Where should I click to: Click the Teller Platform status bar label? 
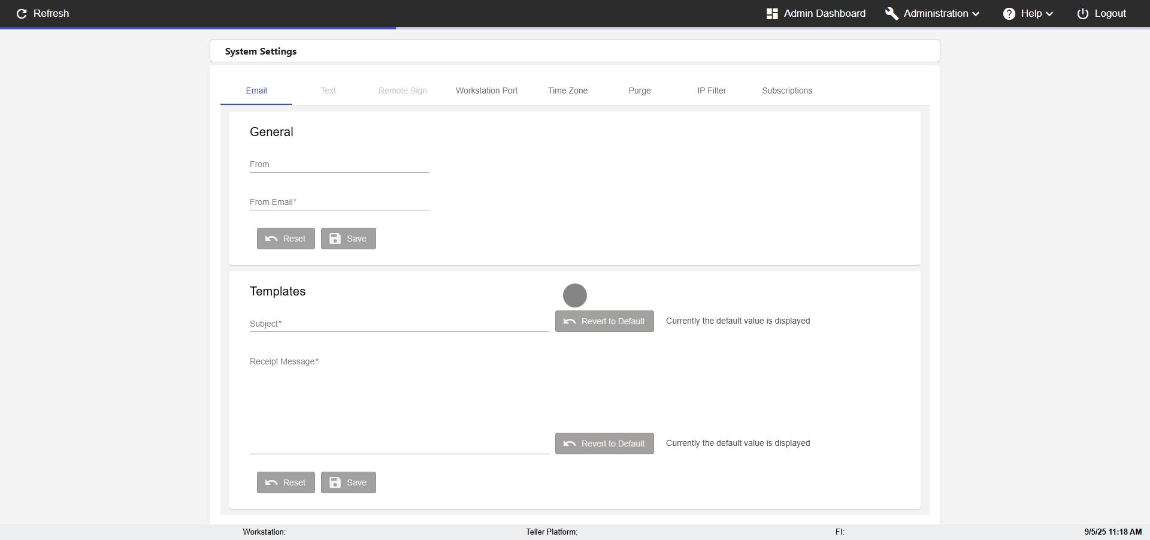[x=552, y=532]
